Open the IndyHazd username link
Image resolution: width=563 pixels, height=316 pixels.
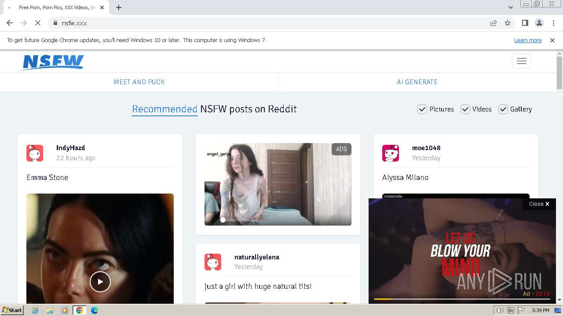tap(70, 148)
